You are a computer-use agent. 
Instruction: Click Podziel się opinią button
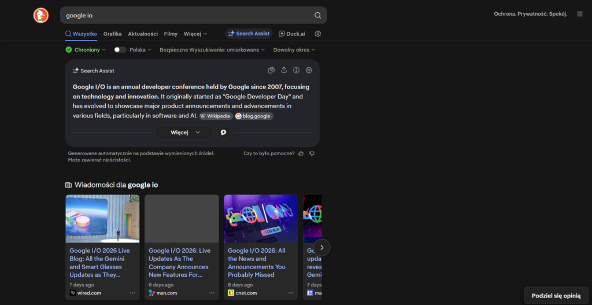[x=556, y=296]
